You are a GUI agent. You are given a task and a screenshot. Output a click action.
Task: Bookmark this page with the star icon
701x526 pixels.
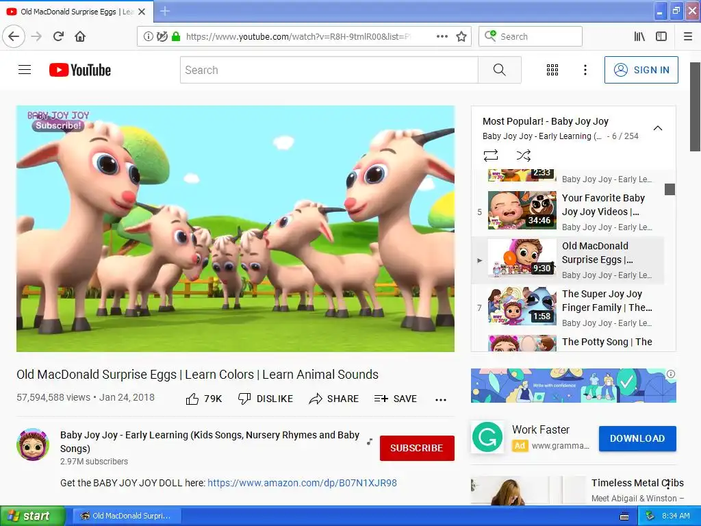coord(461,36)
